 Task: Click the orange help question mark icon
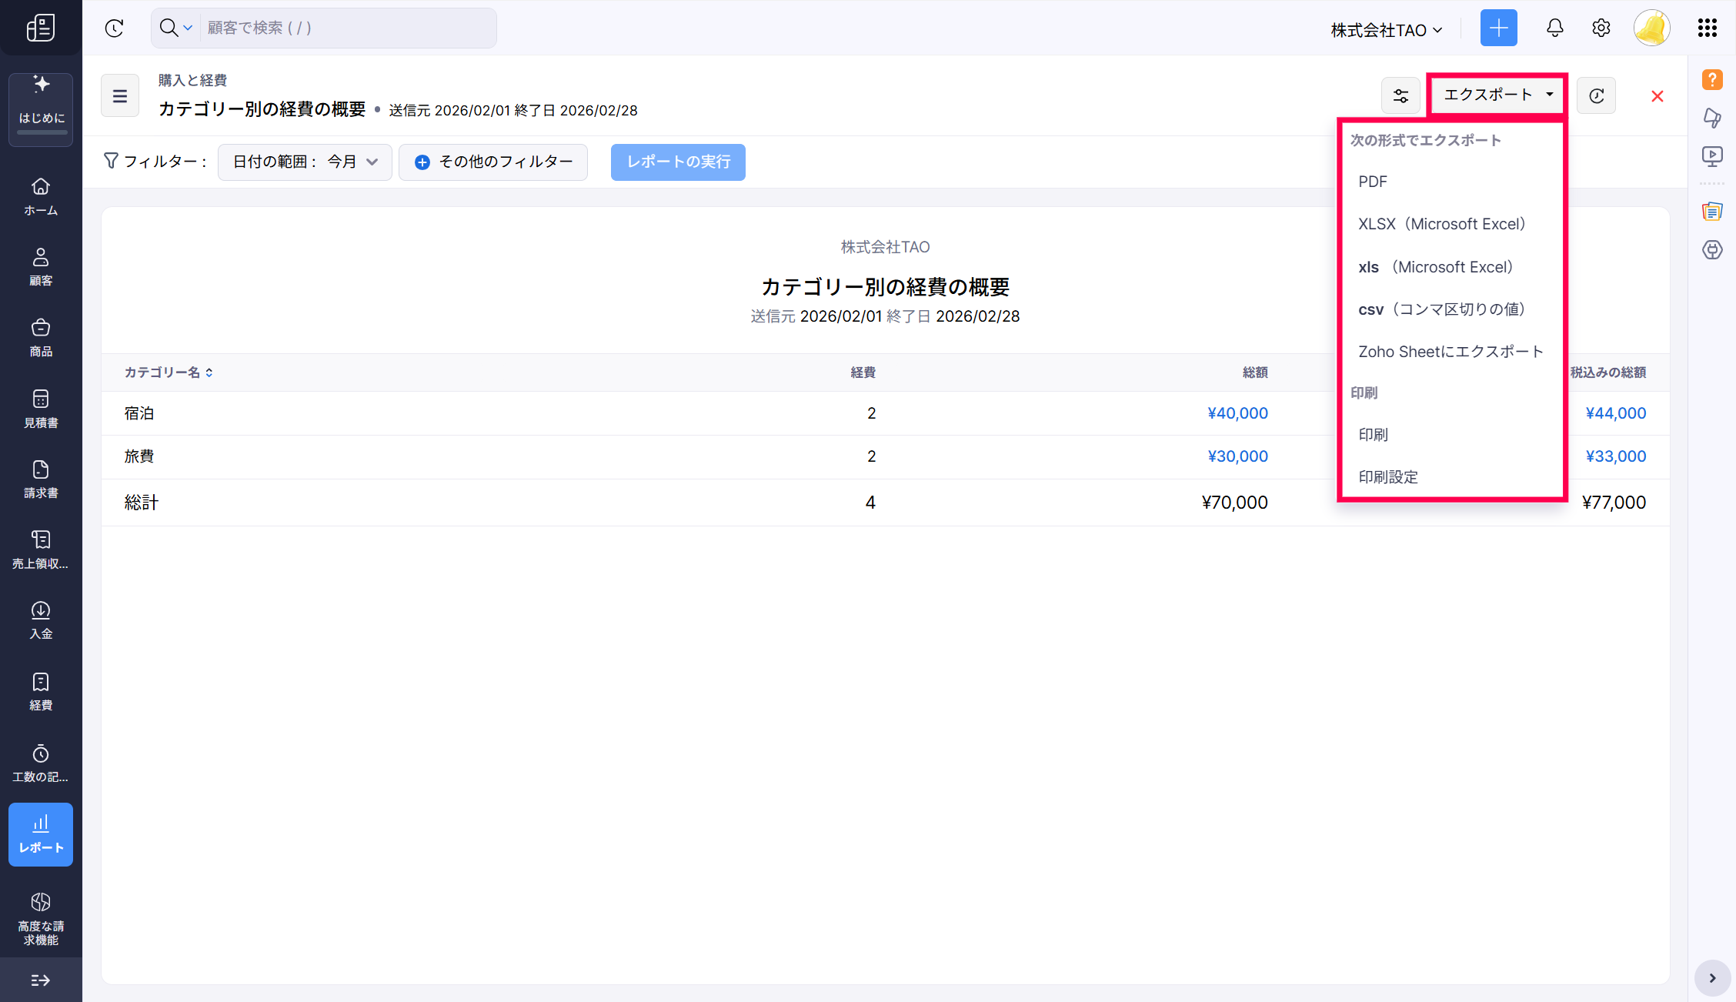tap(1712, 79)
